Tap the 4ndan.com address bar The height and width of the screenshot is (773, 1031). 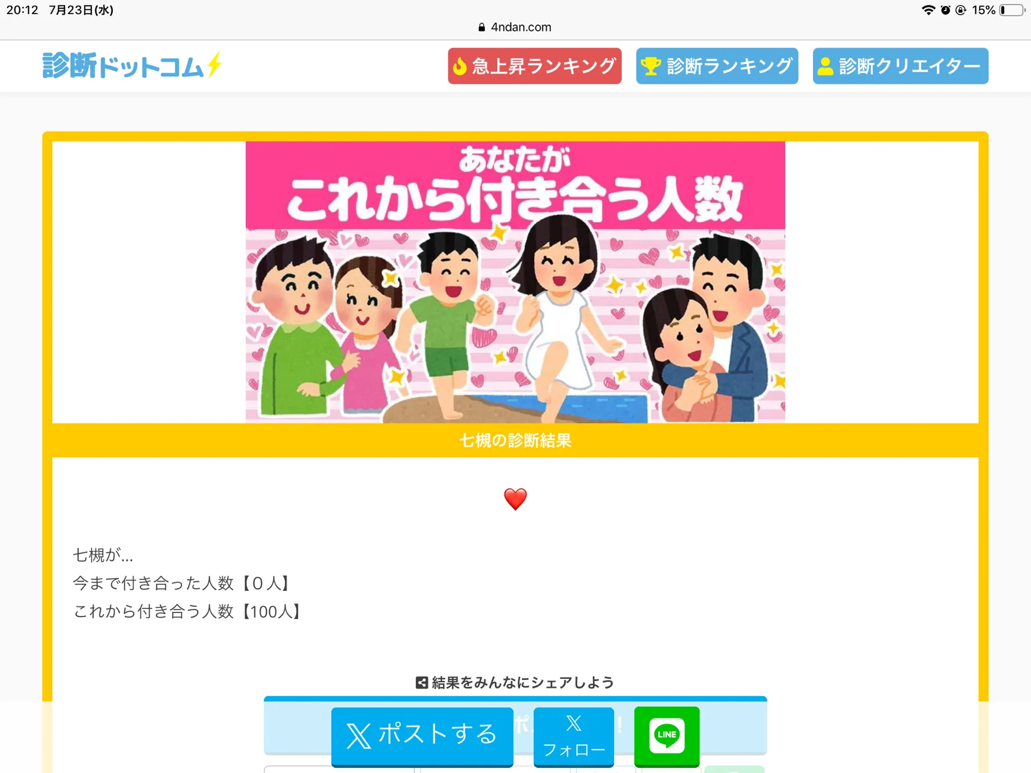[x=515, y=27]
